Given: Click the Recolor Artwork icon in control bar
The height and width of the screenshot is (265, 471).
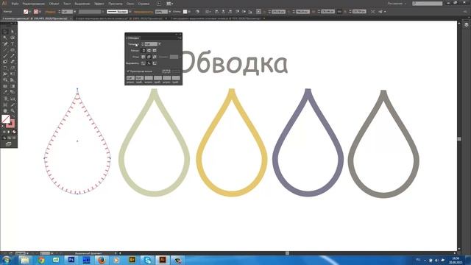Looking at the screenshot, I should point(197,12).
